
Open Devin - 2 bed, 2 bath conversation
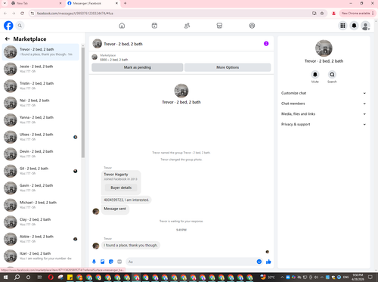[x=41, y=154]
